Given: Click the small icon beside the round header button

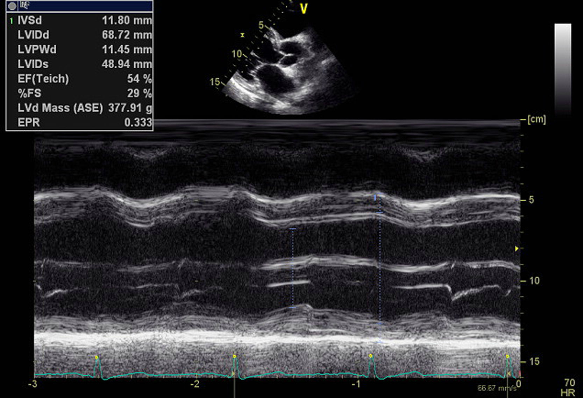Looking at the screenshot, I should coord(25,5).
